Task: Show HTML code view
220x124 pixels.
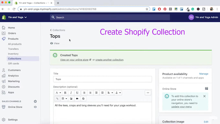Action: click(x=148, y=93)
